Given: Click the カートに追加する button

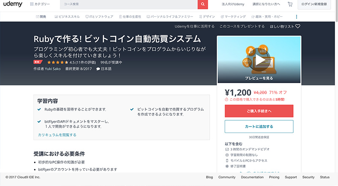Looking at the screenshot, I should pos(259,127).
